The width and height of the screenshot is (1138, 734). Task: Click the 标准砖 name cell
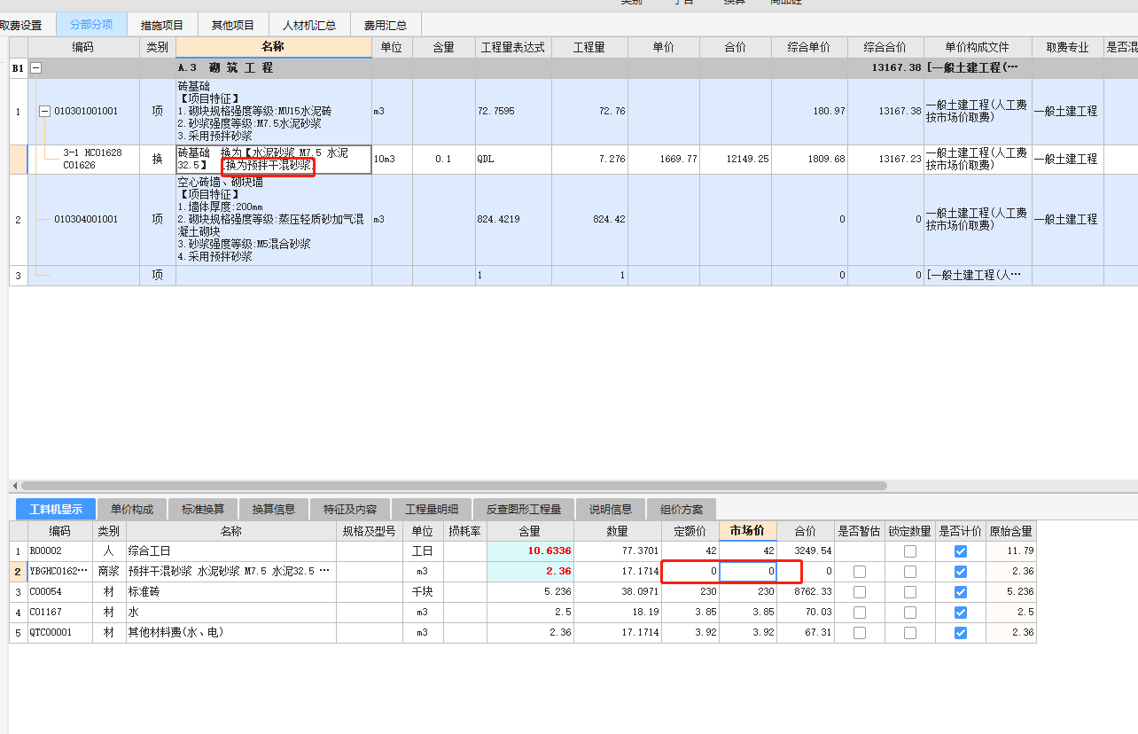click(x=230, y=592)
